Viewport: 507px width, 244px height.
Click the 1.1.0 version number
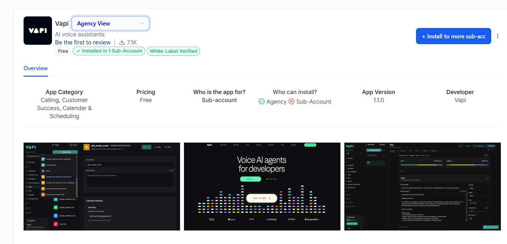point(379,100)
